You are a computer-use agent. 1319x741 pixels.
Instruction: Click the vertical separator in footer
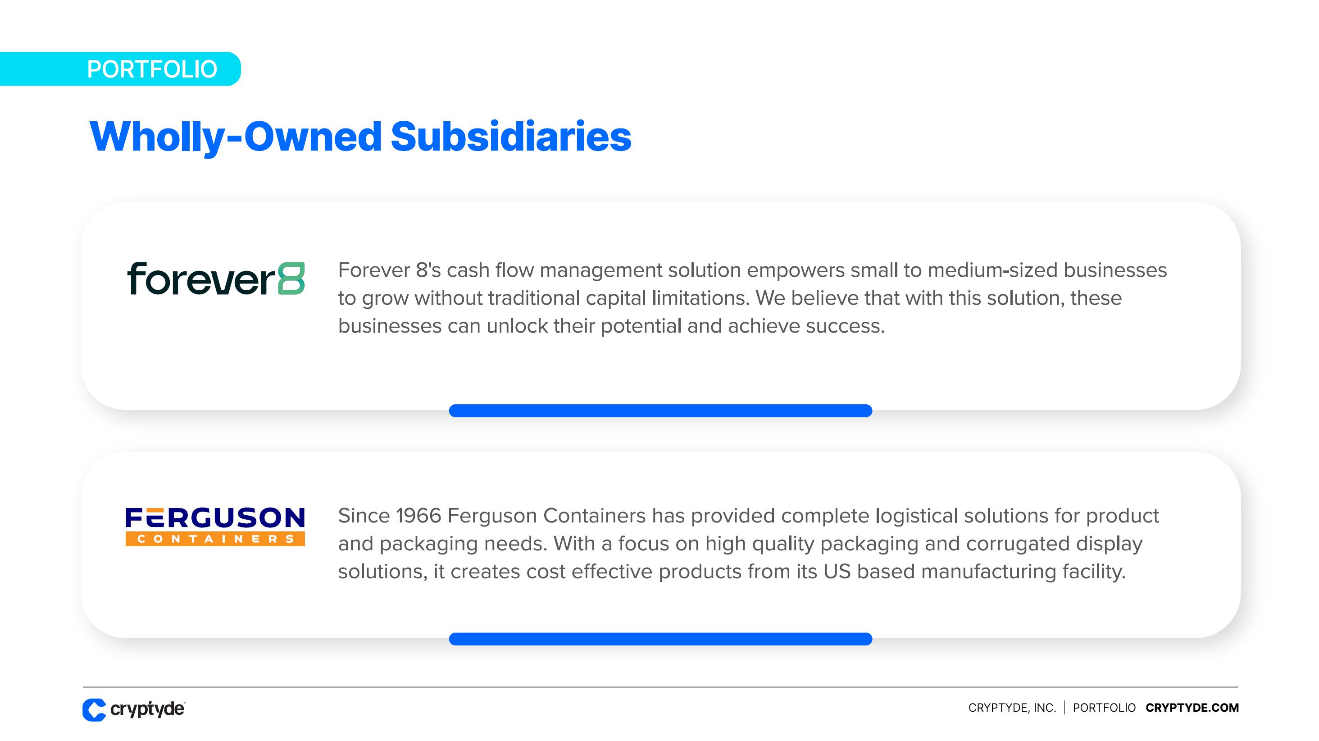[1064, 708]
